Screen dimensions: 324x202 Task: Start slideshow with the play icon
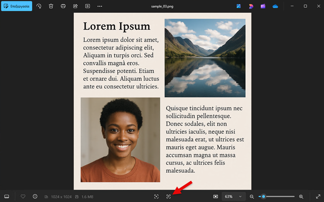click(88, 6)
